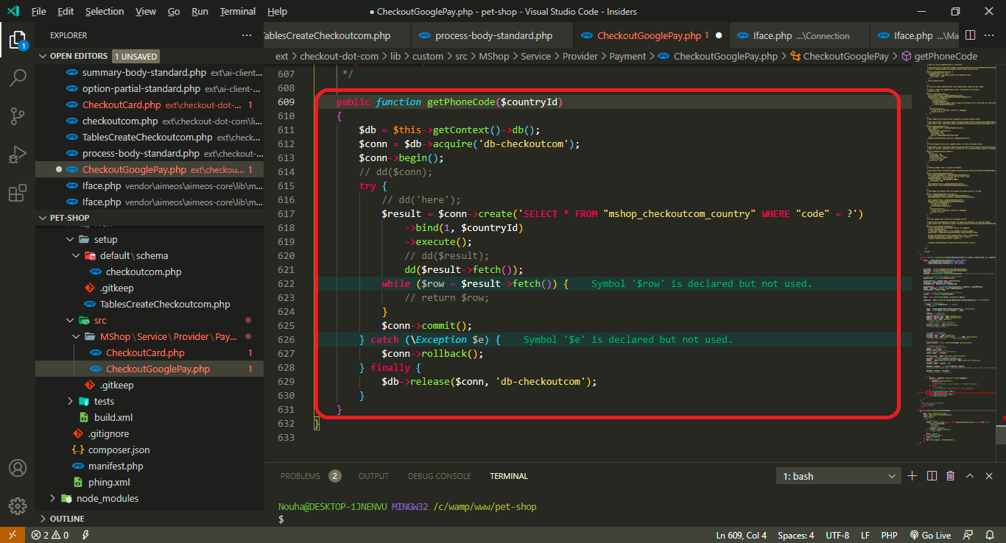This screenshot has width=1006, height=543.
Task: Open the Run and Debug view
Action: click(18, 155)
